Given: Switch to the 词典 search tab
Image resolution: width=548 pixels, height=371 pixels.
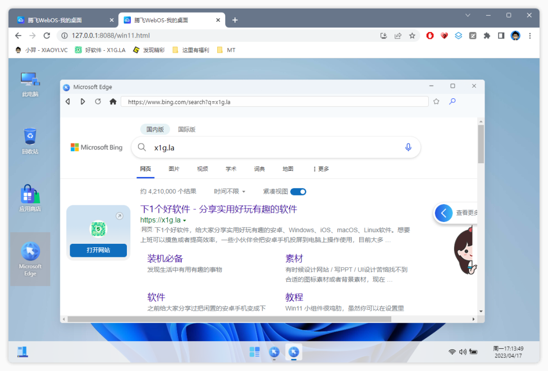Looking at the screenshot, I should tap(259, 169).
